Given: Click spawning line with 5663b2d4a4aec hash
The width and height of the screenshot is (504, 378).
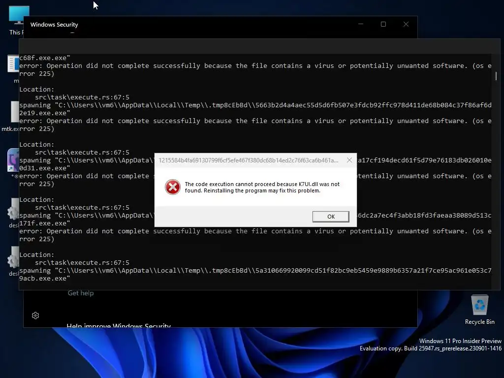Looking at the screenshot, I should (255, 105).
